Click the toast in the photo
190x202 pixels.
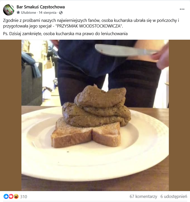[86, 134]
